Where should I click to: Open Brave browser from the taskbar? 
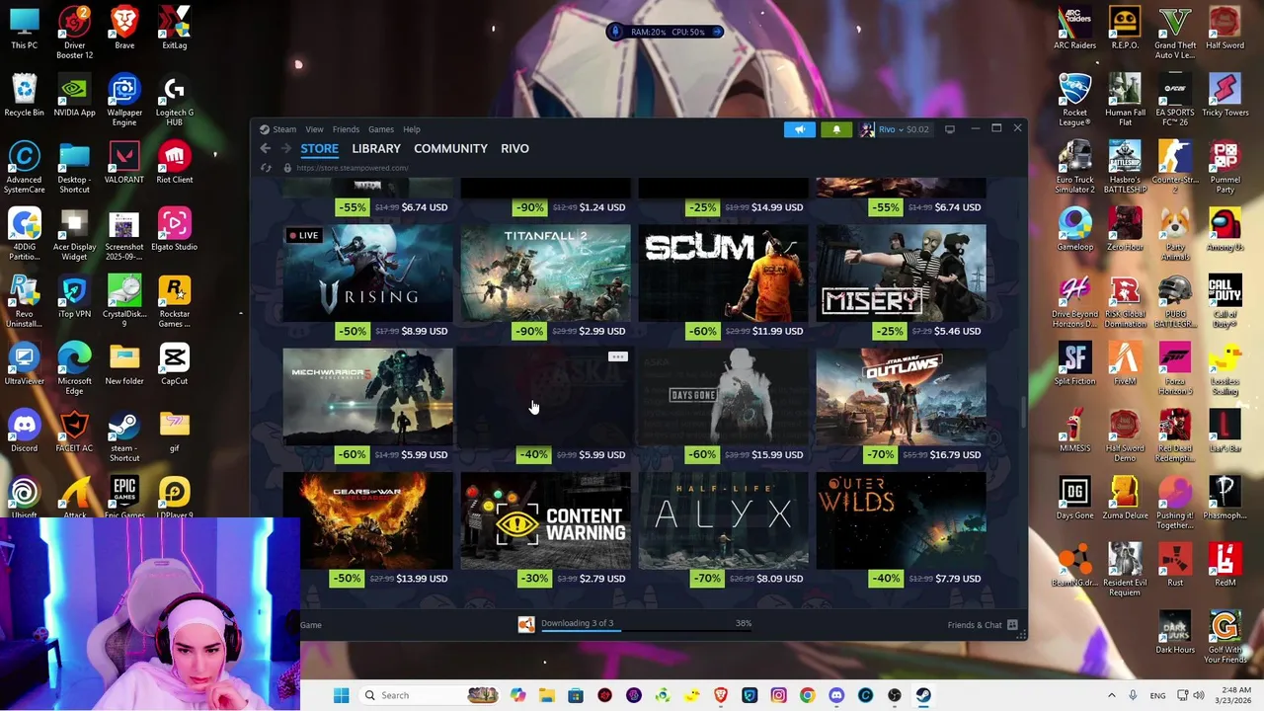721,695
